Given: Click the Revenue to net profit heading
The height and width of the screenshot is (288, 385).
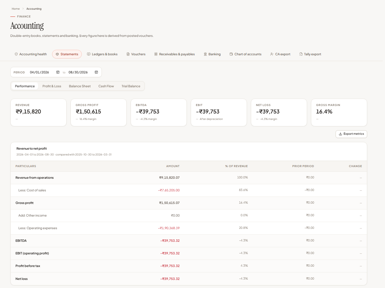Looking at the screenshot, I should point(31,149).
